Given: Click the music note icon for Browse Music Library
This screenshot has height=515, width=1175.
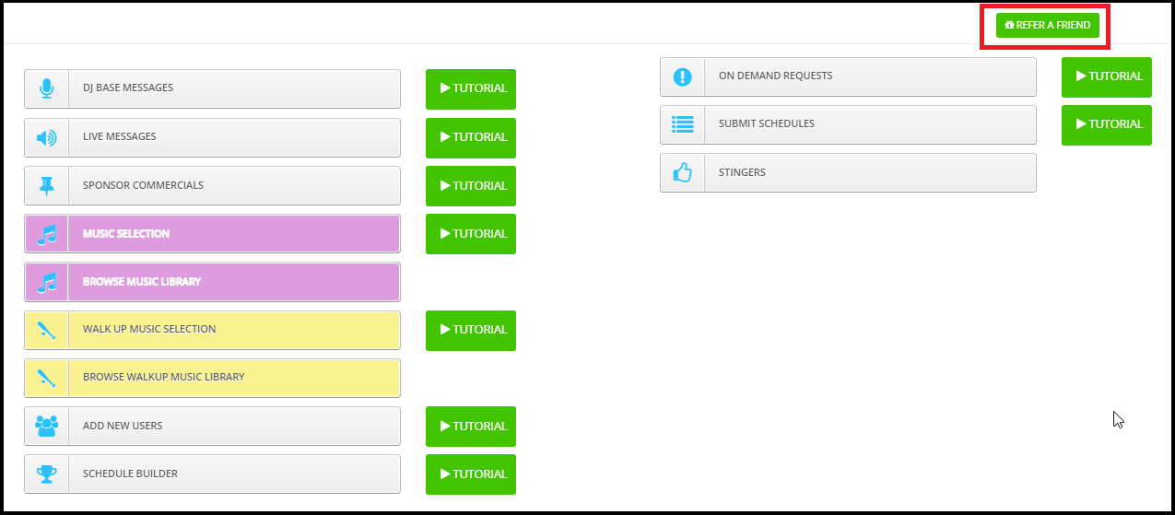Looking at the screenshot, I should [x=46, y=282].
